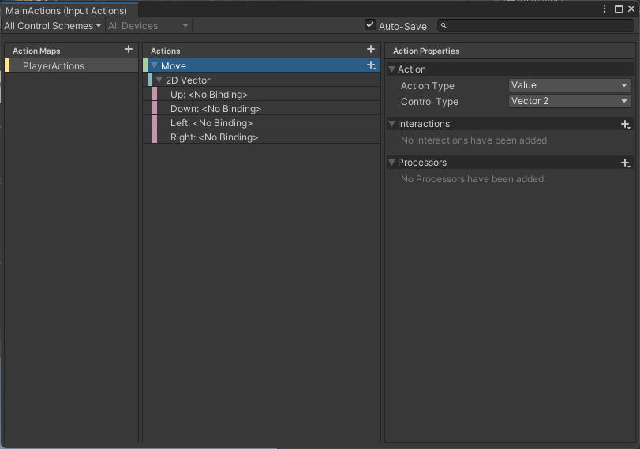The height and width of the screenshot is (449, 640).
Task: Collapse the 2D Vector composite arrow
Action: (x=159, y=80)
